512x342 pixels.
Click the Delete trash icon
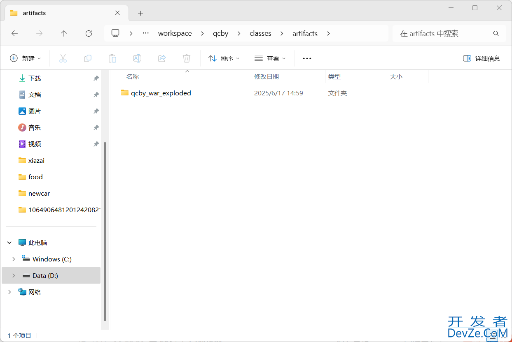pos(187,58)
